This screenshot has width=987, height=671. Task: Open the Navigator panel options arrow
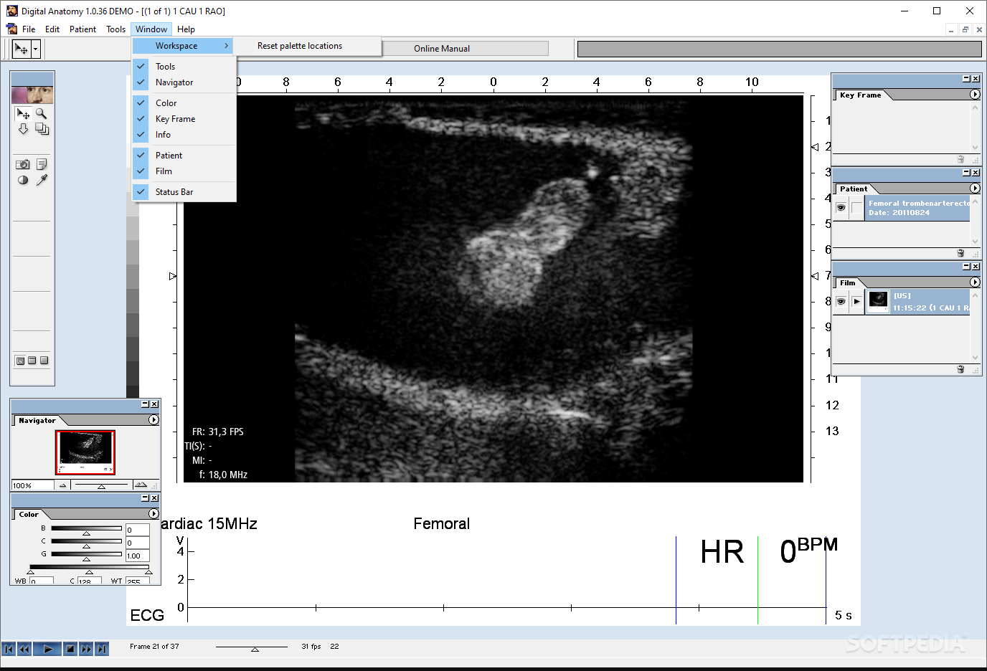coord(154,420)
